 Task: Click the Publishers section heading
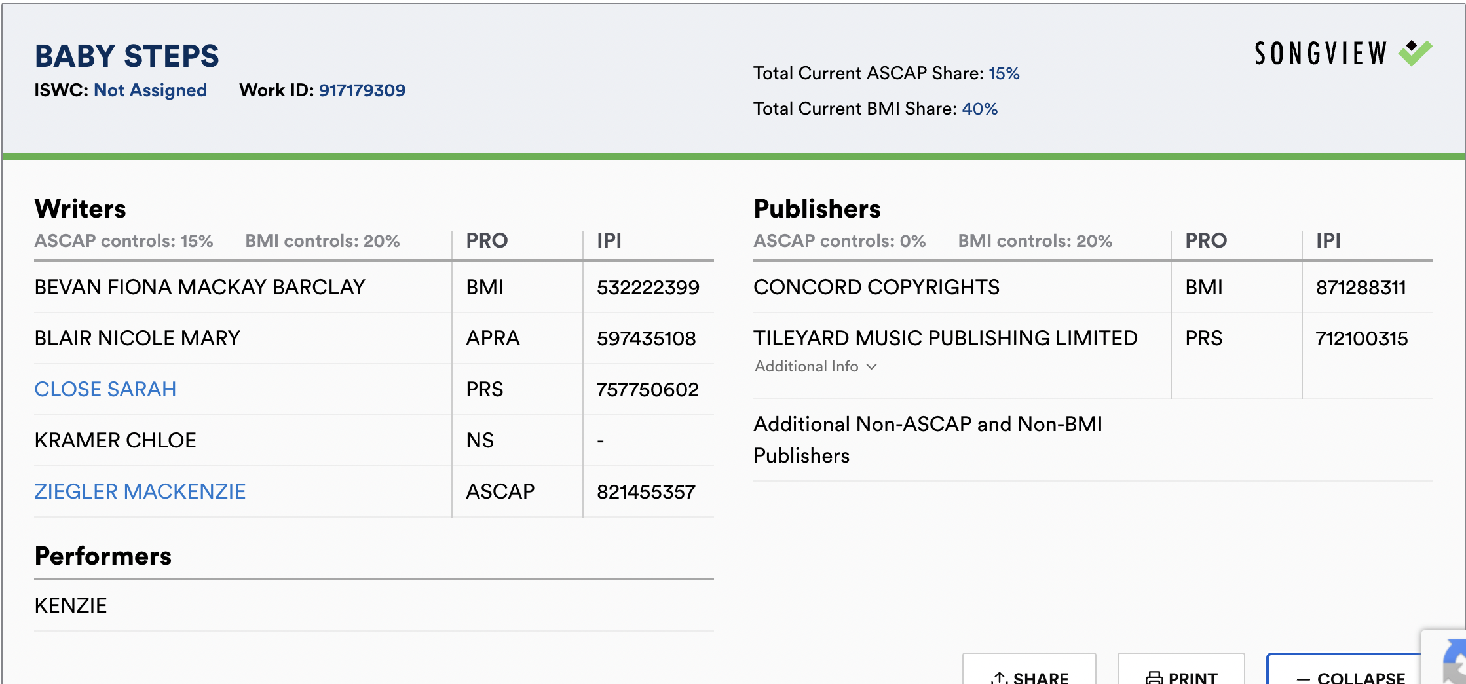[x=818, y=208]
